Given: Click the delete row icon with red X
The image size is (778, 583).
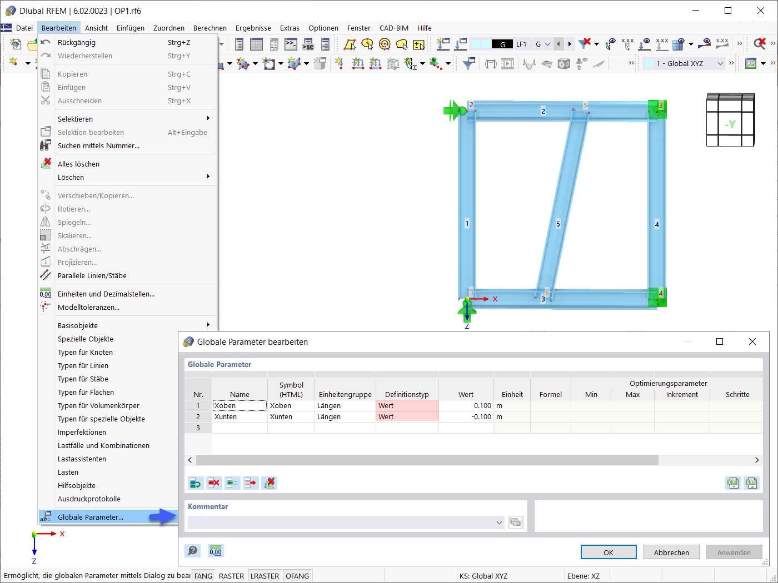Looking at the screenshot, I should click(214, 483).
